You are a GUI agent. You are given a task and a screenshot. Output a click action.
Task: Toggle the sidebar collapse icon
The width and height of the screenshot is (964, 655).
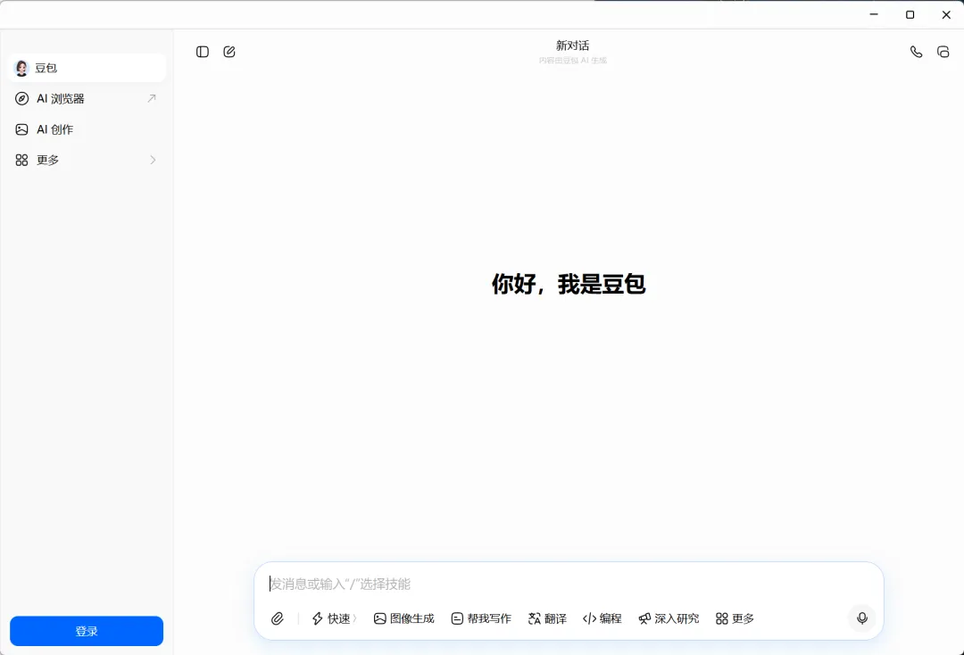coord(203,52)
